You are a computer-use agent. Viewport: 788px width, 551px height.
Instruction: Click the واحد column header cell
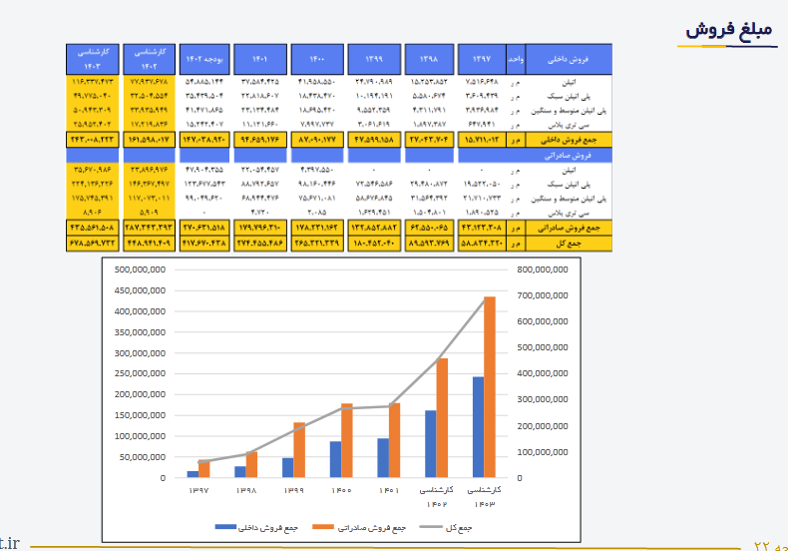(516, 59)
